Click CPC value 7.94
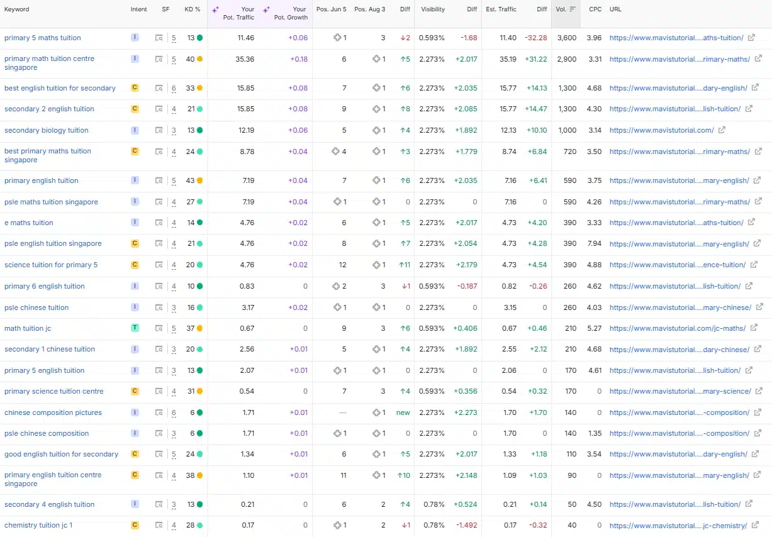 click(x=595, y=243)
